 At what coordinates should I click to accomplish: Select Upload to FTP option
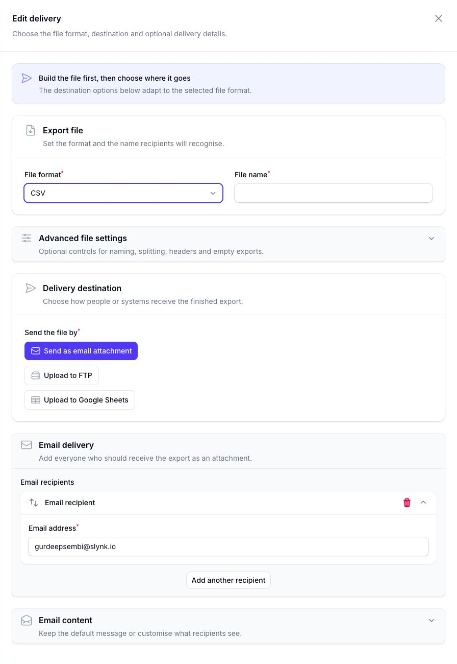tap(62, 375)
